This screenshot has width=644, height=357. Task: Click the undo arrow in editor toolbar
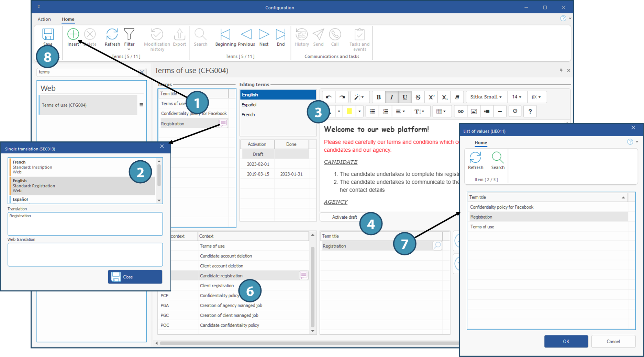point(329,97)
